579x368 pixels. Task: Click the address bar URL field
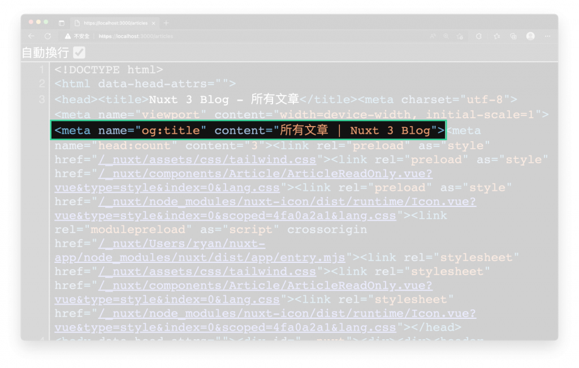point(136,36)
